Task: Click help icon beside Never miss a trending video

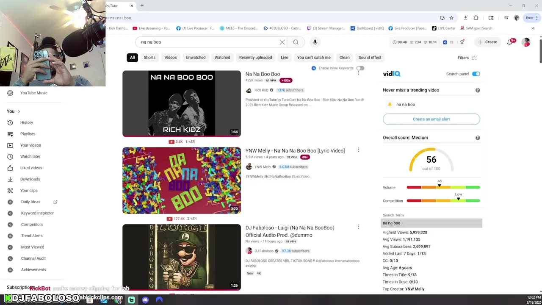Action: pyautogui.click(x=478, y=90)
